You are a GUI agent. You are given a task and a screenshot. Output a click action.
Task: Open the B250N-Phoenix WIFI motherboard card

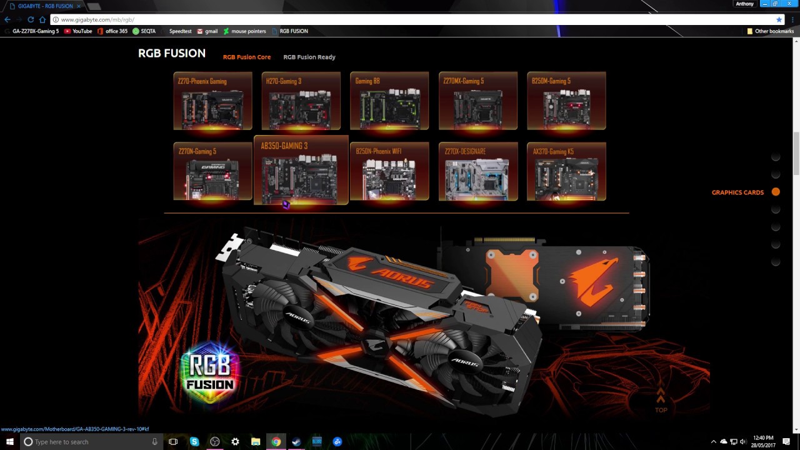(389, 171)
